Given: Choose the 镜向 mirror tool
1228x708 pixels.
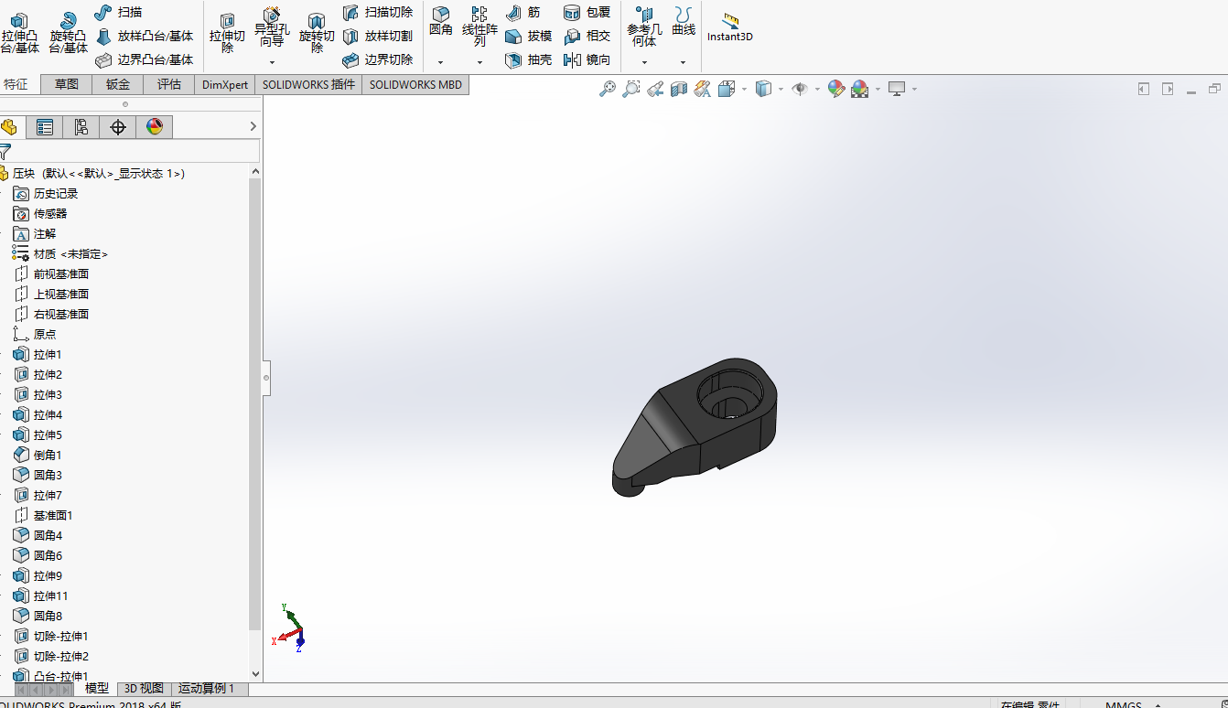Looking at the screenshot, I should (x=587, y=60).
